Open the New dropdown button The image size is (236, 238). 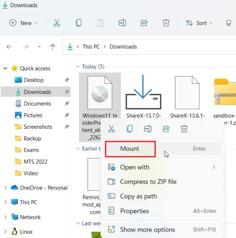click(x=23, y=23)
